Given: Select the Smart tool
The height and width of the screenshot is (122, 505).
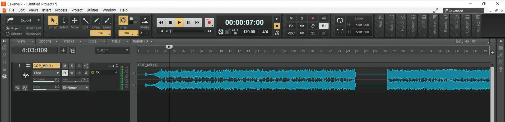Looking at the screenshot, I should pyautogui.click(x=53, y=20).
